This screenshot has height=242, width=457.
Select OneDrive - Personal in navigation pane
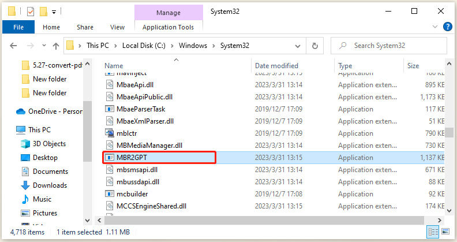49,111
